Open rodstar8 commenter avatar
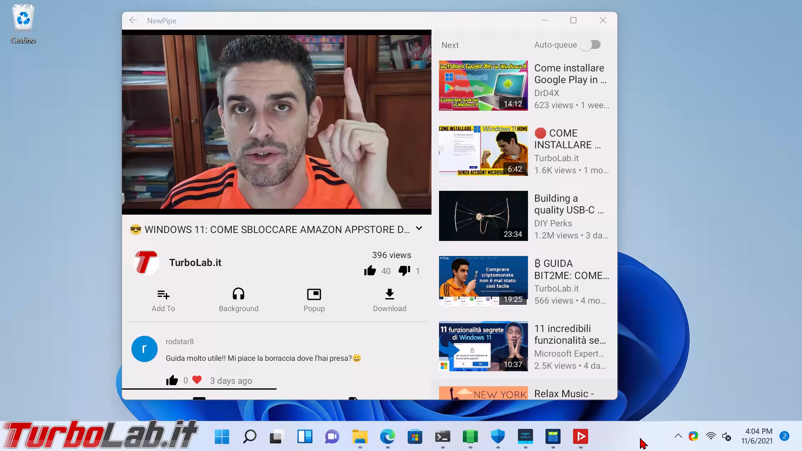The height and width of the screenshot is (451, 802). point(145,349)
